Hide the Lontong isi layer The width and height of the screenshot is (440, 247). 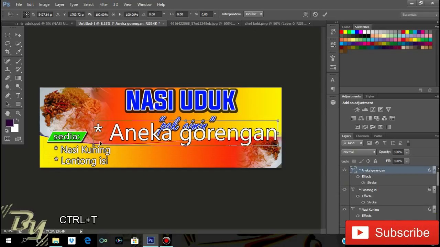tap(344, 190)
